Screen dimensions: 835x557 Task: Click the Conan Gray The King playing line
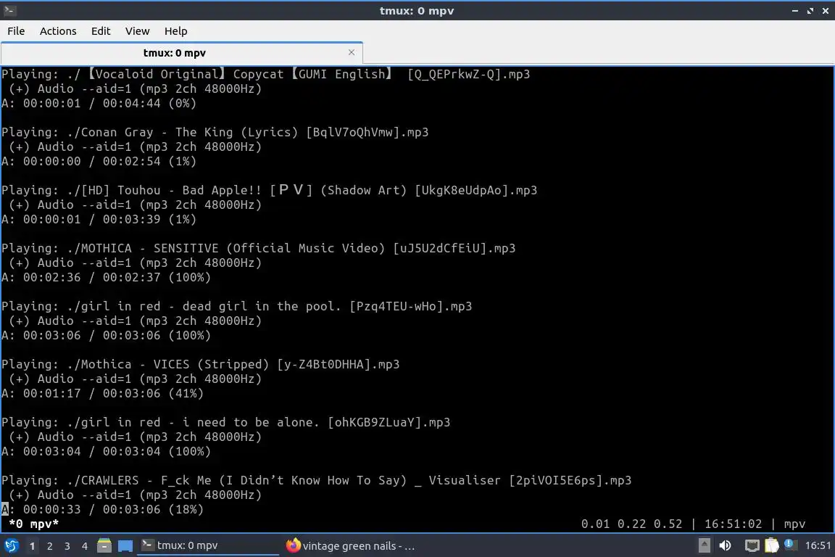click(215, 132)
